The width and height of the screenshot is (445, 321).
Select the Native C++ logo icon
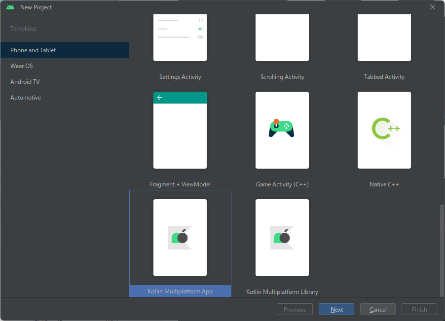click(x=384, y=130)
